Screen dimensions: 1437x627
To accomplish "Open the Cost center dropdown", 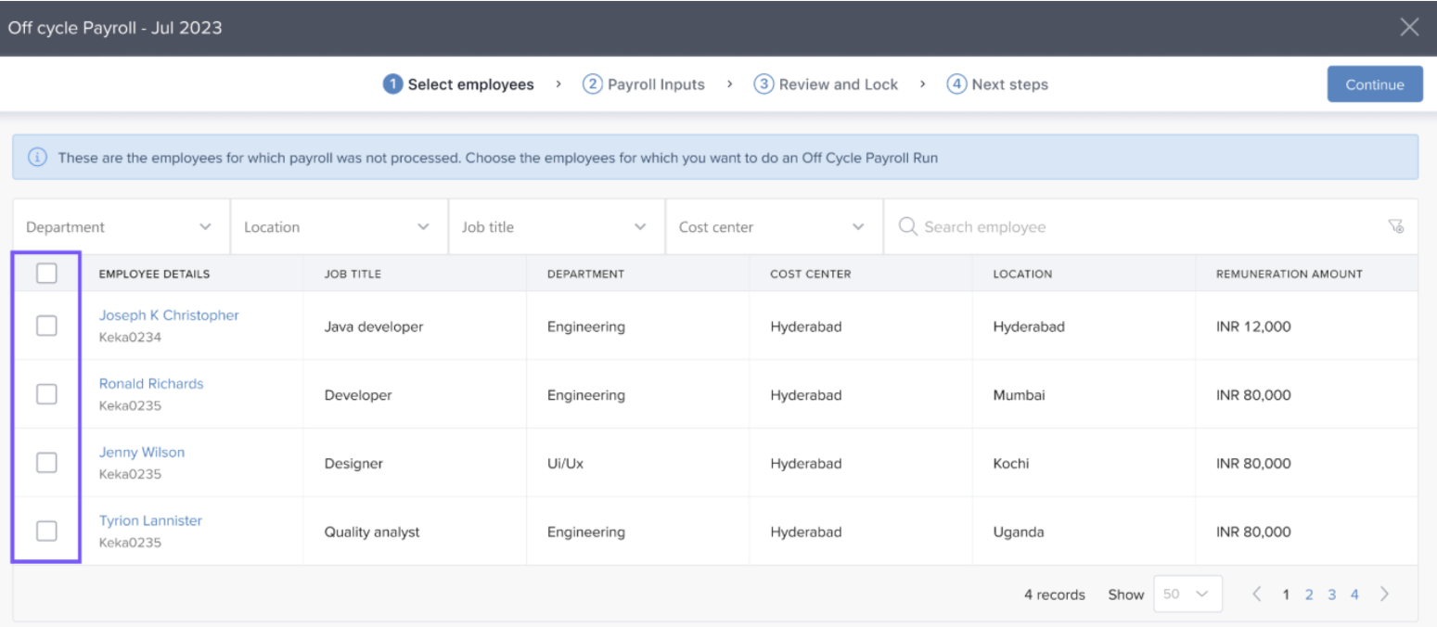I will coord(773,227).
